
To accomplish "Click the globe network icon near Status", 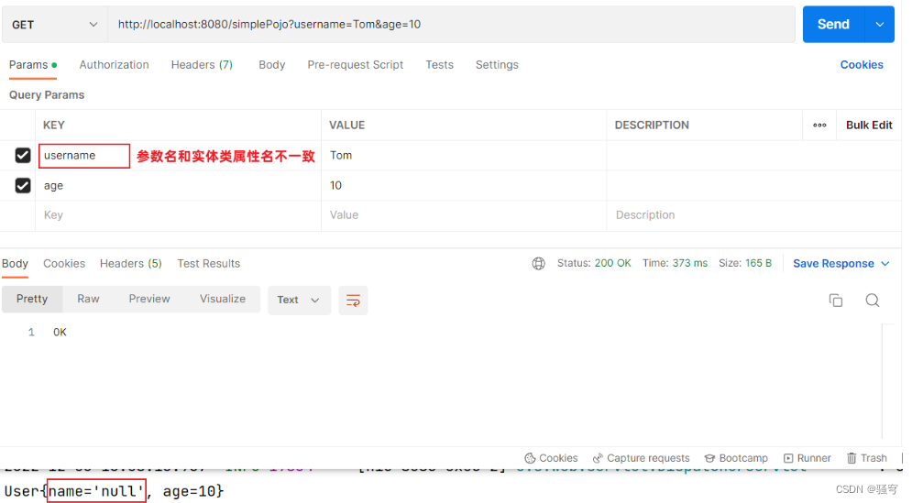I will (539, 264).
